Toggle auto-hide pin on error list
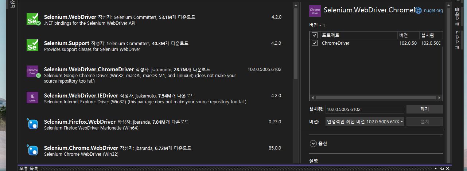This screenshot has height=171, width=467. click(442, 168)
